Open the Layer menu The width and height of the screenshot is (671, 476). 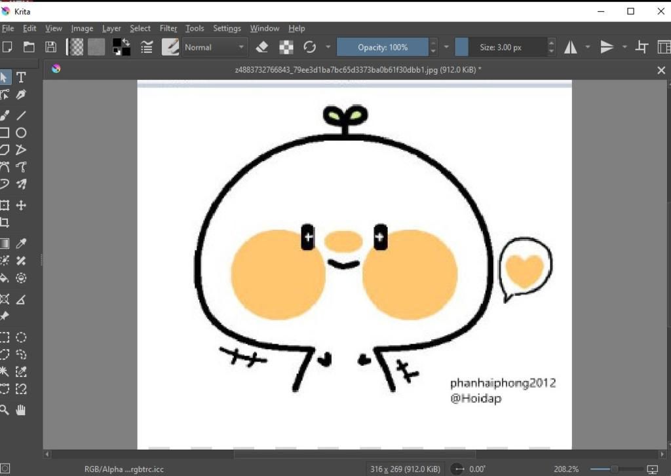coord(111,28)
